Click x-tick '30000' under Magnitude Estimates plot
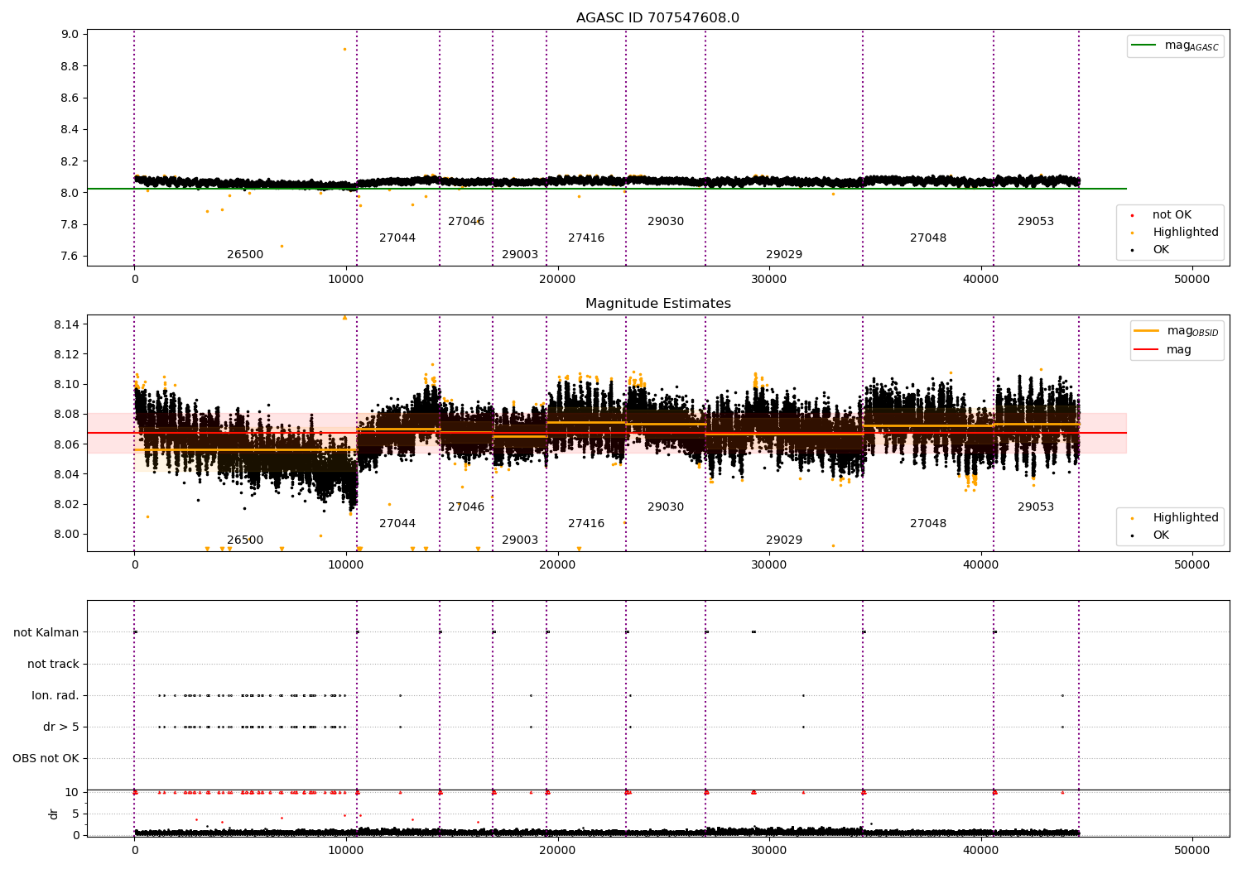The width and height of the screenshot is (1242, 869). pos(769,565)
